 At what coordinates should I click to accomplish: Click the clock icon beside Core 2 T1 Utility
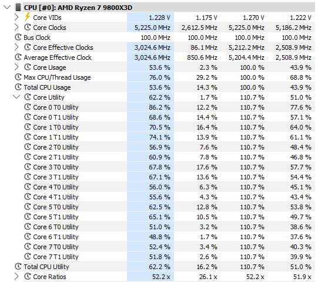pos(28,157)
